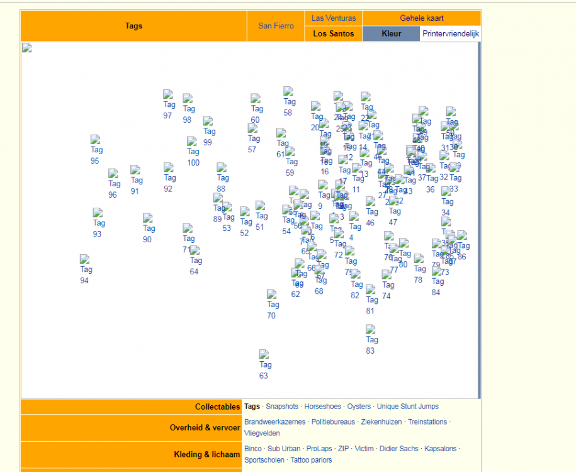Click the Kleding & lichaam heading
Image resolution: width=576 pixels, height=472 pixels.
(x=207, y=455)
